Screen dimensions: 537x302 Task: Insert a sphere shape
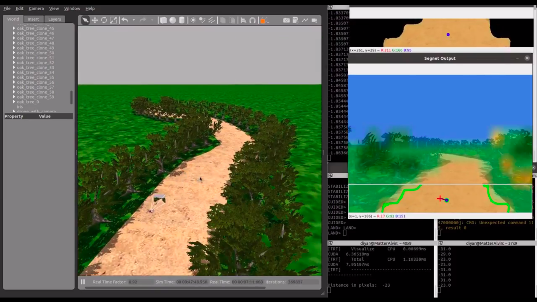coord(173,20)
